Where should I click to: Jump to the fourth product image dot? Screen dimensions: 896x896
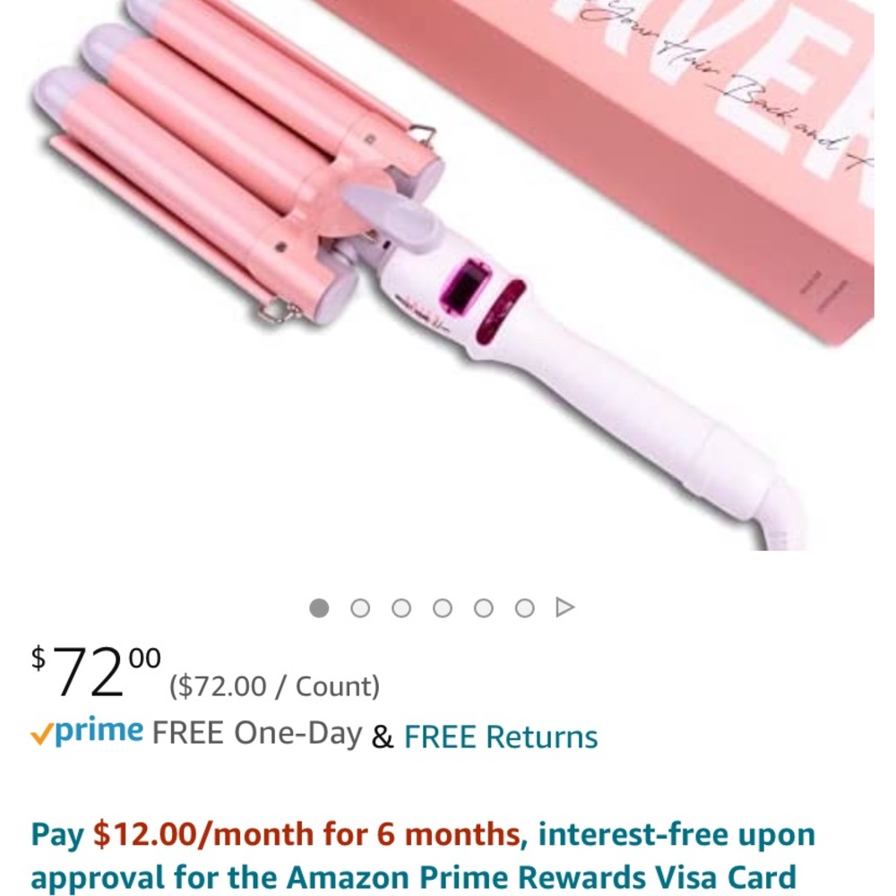coord(443,608)
